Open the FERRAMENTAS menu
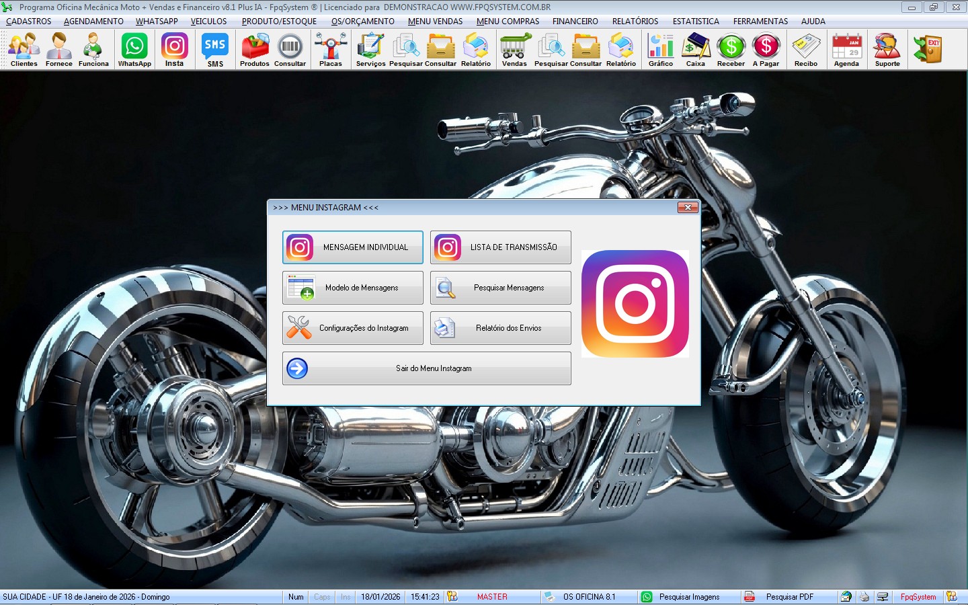Viewport: 968px width, 605px height. click(x=760, y=22)
